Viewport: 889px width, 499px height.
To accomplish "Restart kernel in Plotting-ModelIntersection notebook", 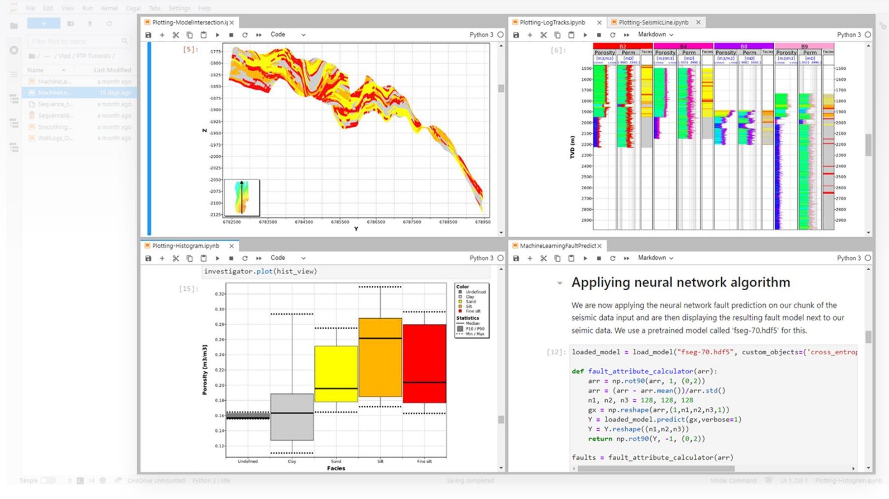I will point(245,35).
